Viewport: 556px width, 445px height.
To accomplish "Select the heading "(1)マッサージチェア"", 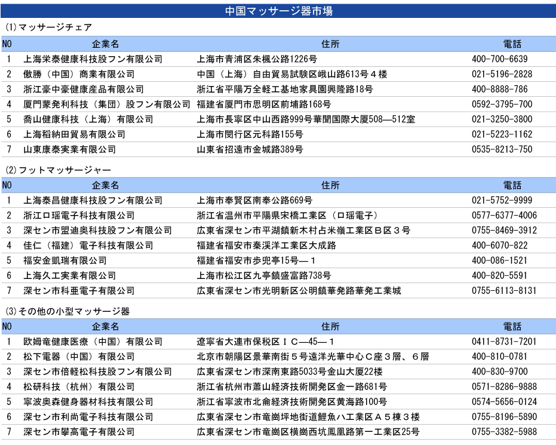I will pos(49,27).
